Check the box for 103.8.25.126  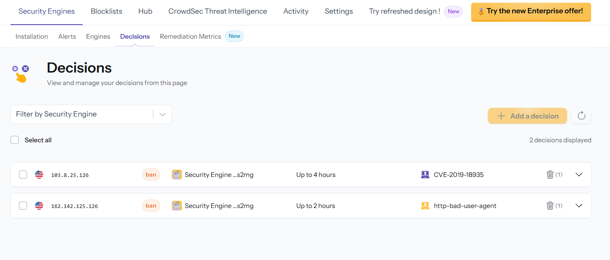point(23,175)
